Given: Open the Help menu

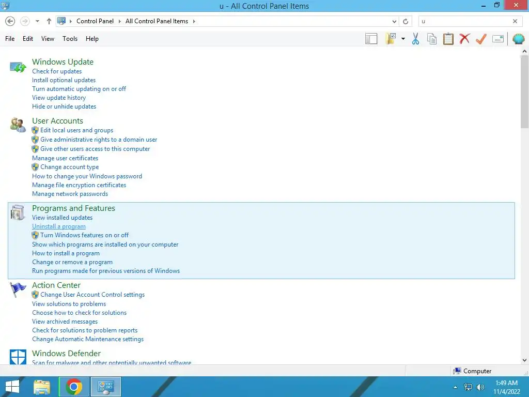Looking at the screenshot, I should (92, 39).
